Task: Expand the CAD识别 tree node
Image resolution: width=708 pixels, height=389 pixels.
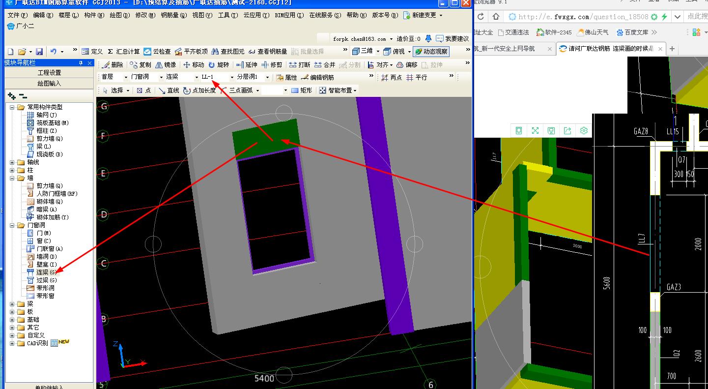Action: 12,343
